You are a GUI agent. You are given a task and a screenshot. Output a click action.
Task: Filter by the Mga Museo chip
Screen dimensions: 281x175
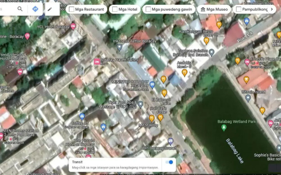tap(214, 9)
